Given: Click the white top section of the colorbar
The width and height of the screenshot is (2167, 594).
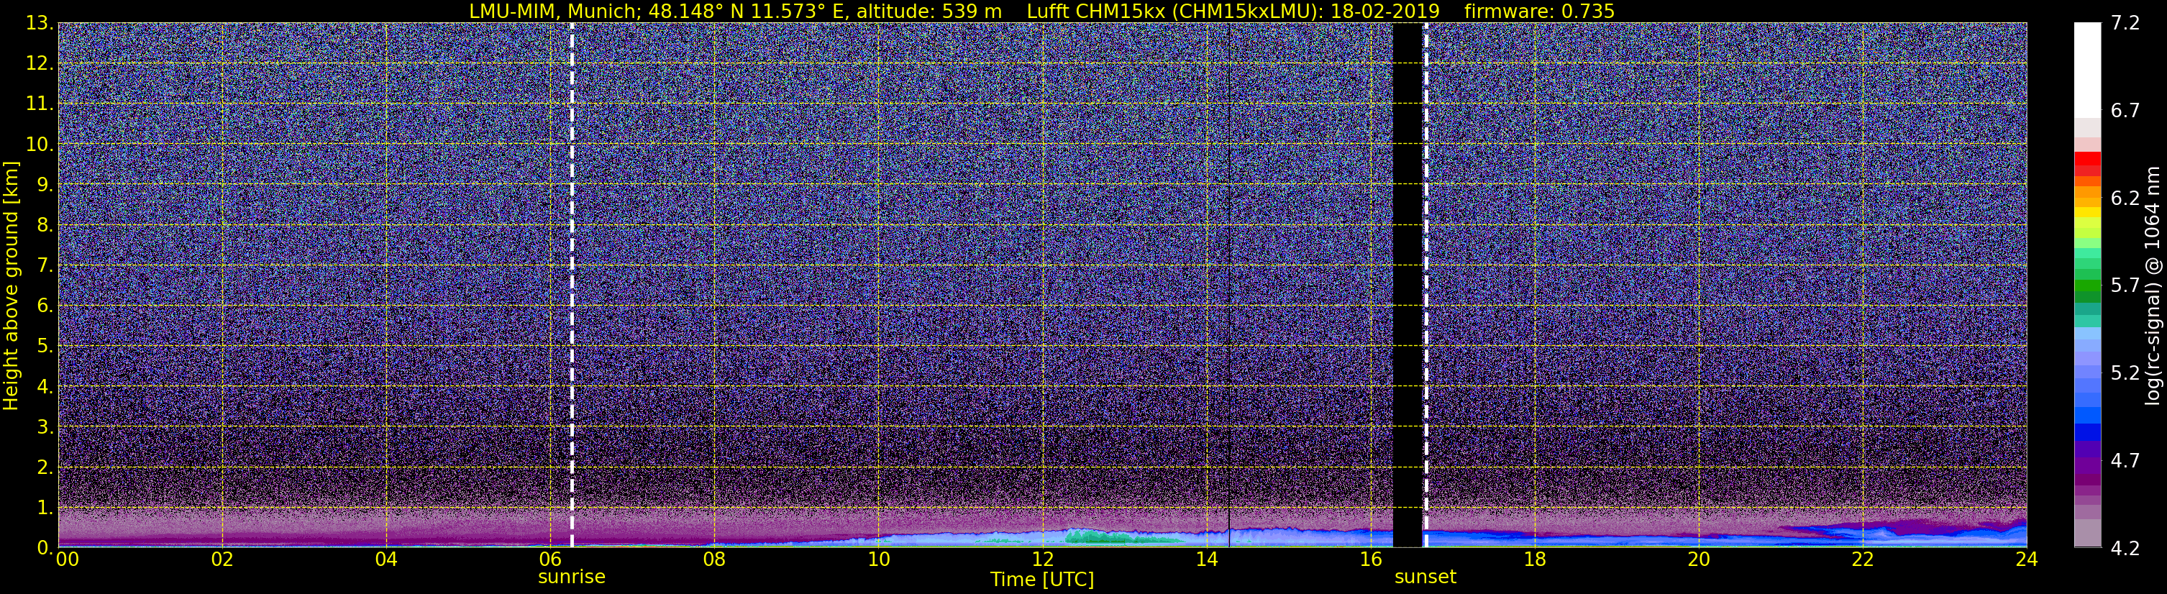Looking at the screenshot, I should 2087,70.
